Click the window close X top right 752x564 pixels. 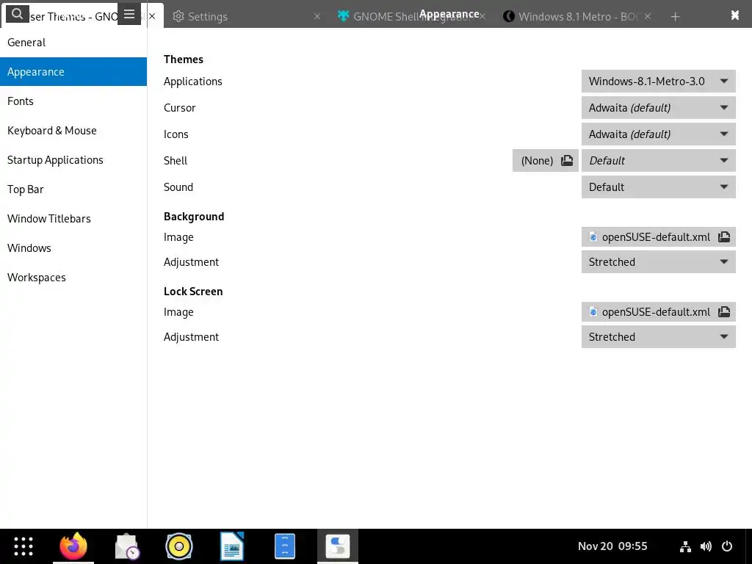(734, 15)
